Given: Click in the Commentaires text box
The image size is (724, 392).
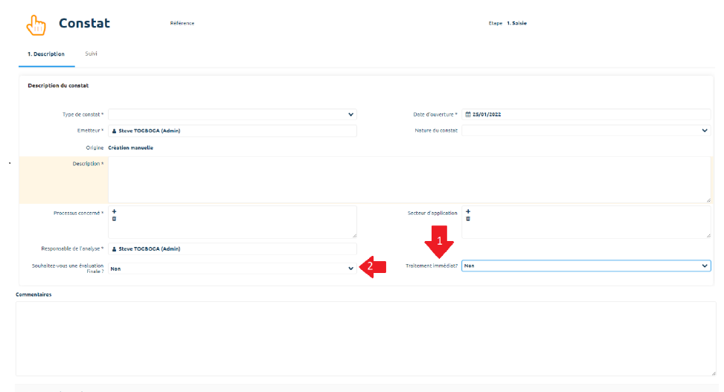Looking at the screenshot, I should (365, 338).
